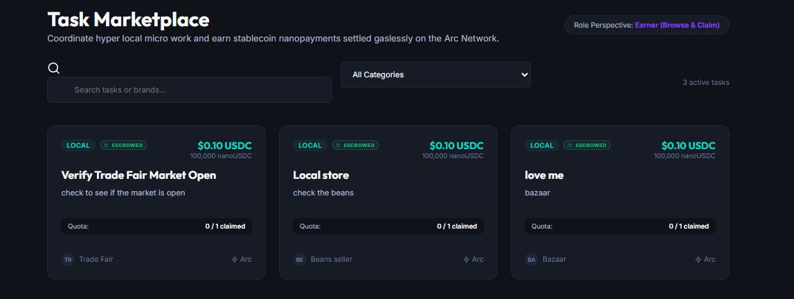This screenshot has height=299, width=794.
Task: Click the '3 active tasks' counter
Action: 706,82
